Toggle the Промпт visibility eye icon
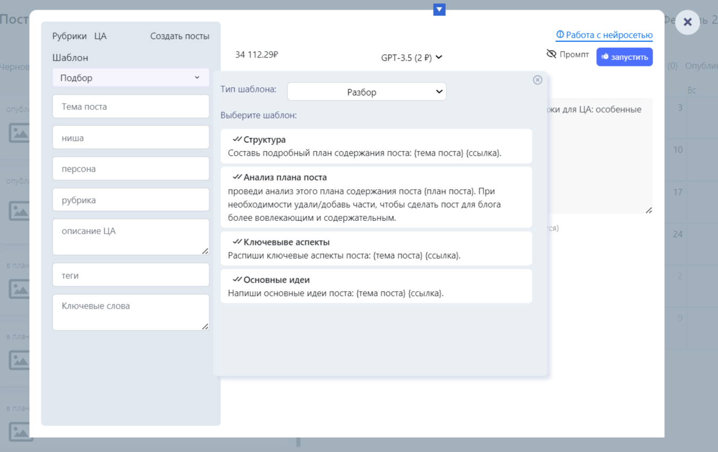 click(551, 54)
